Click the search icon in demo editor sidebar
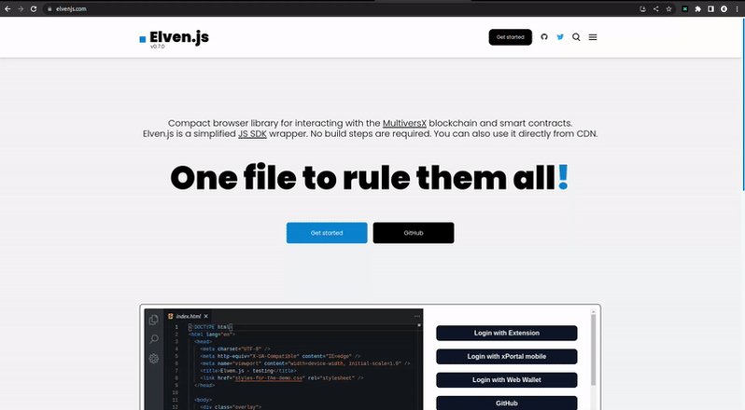This screenshot has width=745, height=410. coord(153,339)
